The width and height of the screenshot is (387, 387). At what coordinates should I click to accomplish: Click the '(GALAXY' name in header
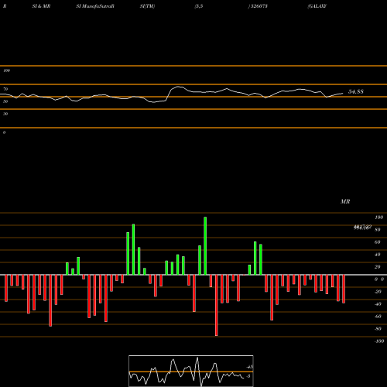pos(317,6)
